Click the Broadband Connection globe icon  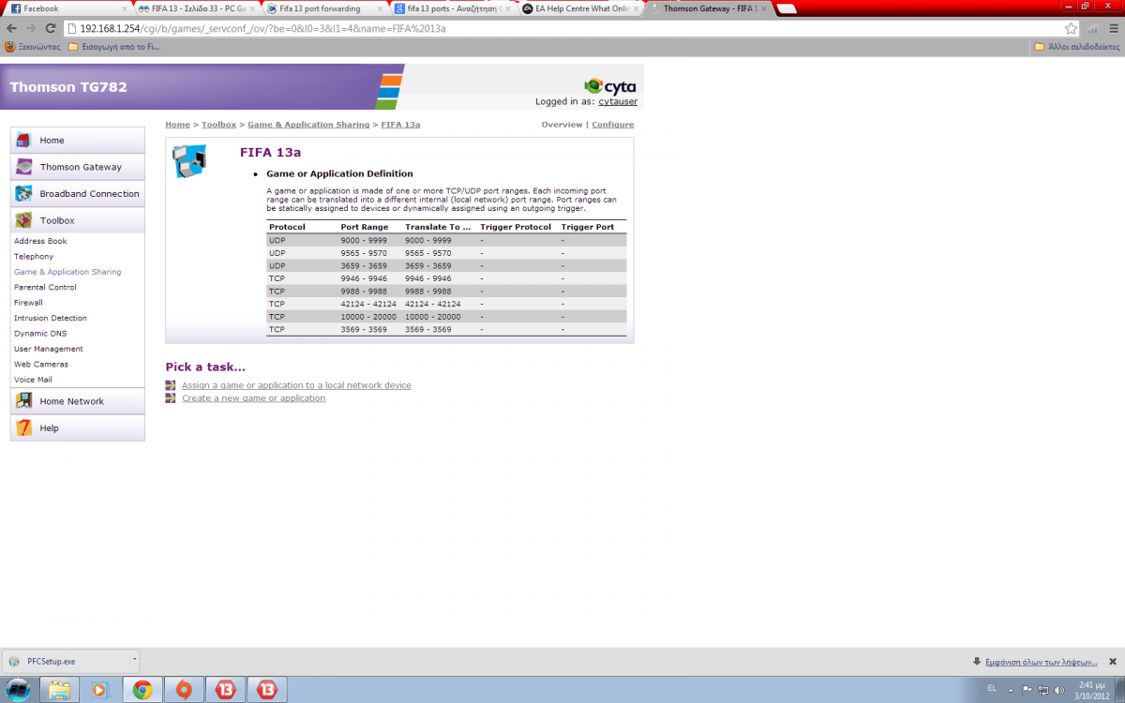click(x=24, y=194)
